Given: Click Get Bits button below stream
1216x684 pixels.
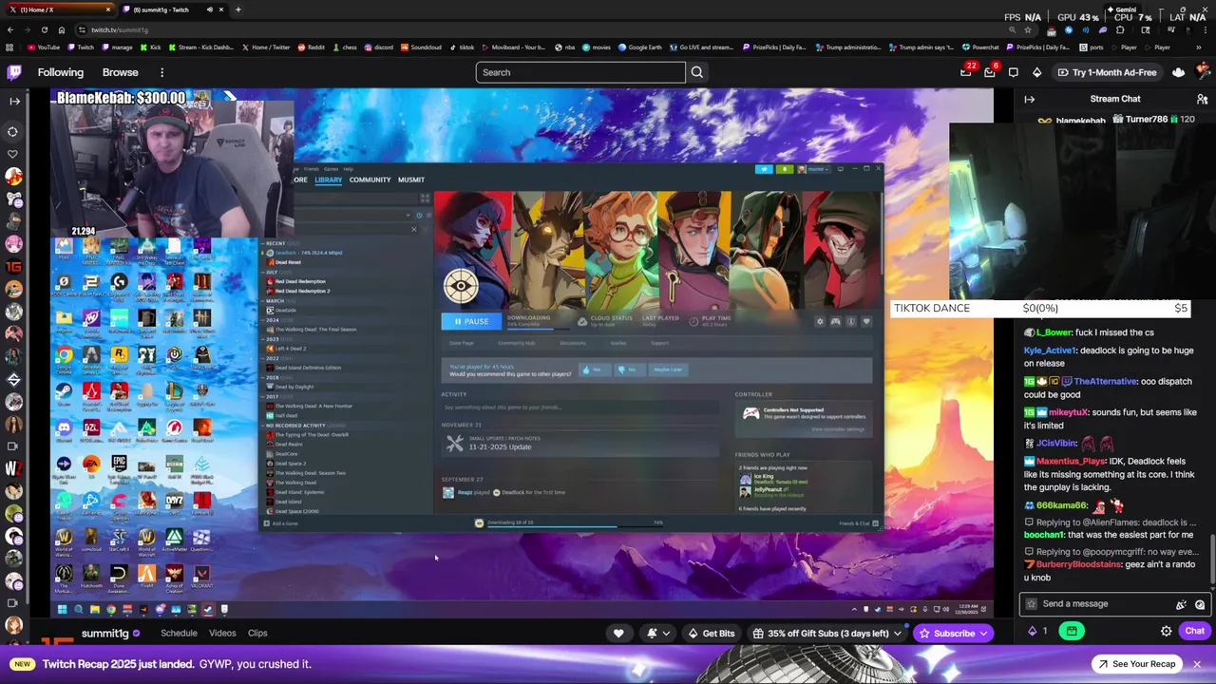Looking at the screenshot, I should tap(711, 633).
